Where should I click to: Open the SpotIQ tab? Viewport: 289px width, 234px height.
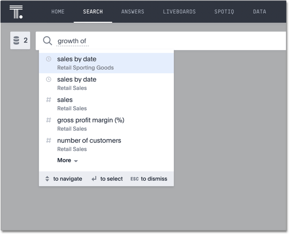click(224, 12)
